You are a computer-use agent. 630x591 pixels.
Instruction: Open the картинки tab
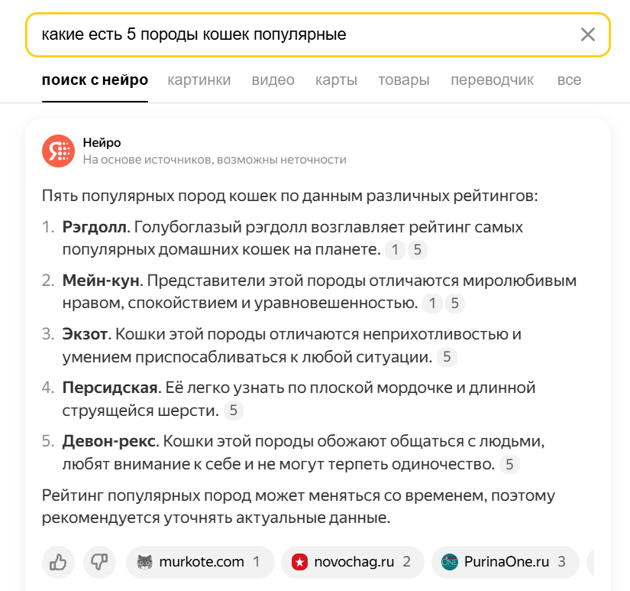pyautogui.click(x=199, y=80)
